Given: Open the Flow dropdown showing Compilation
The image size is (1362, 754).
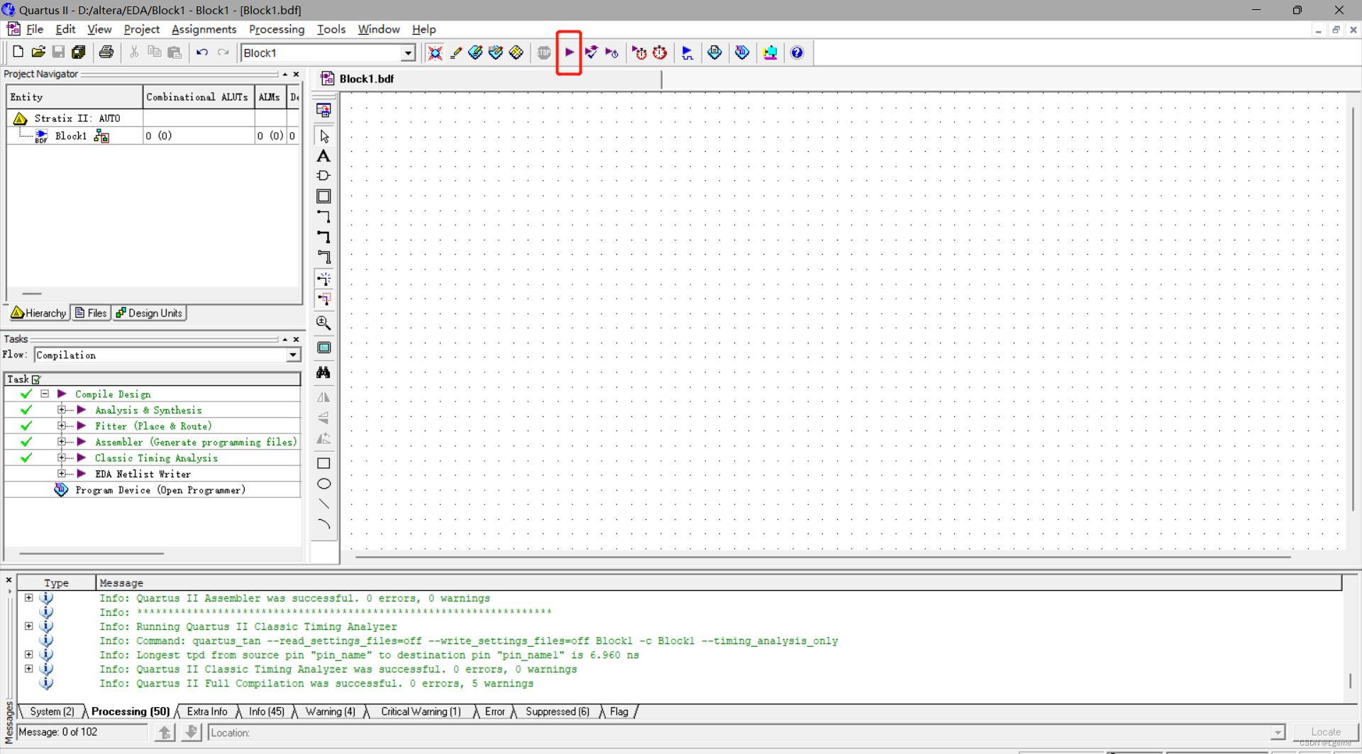Looking at the screenshot, I should coord(292,355).
